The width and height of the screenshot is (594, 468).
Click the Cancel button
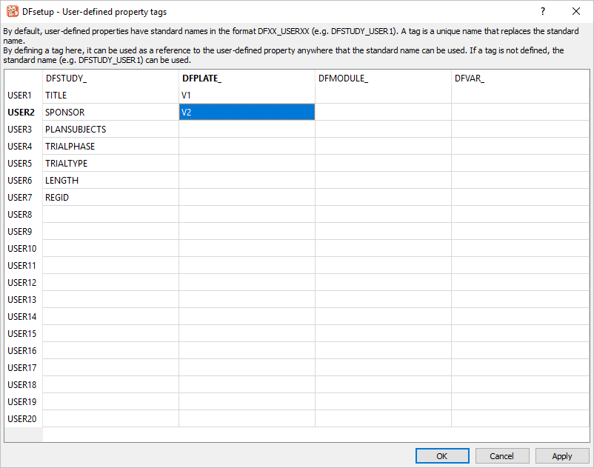(502, 456)
